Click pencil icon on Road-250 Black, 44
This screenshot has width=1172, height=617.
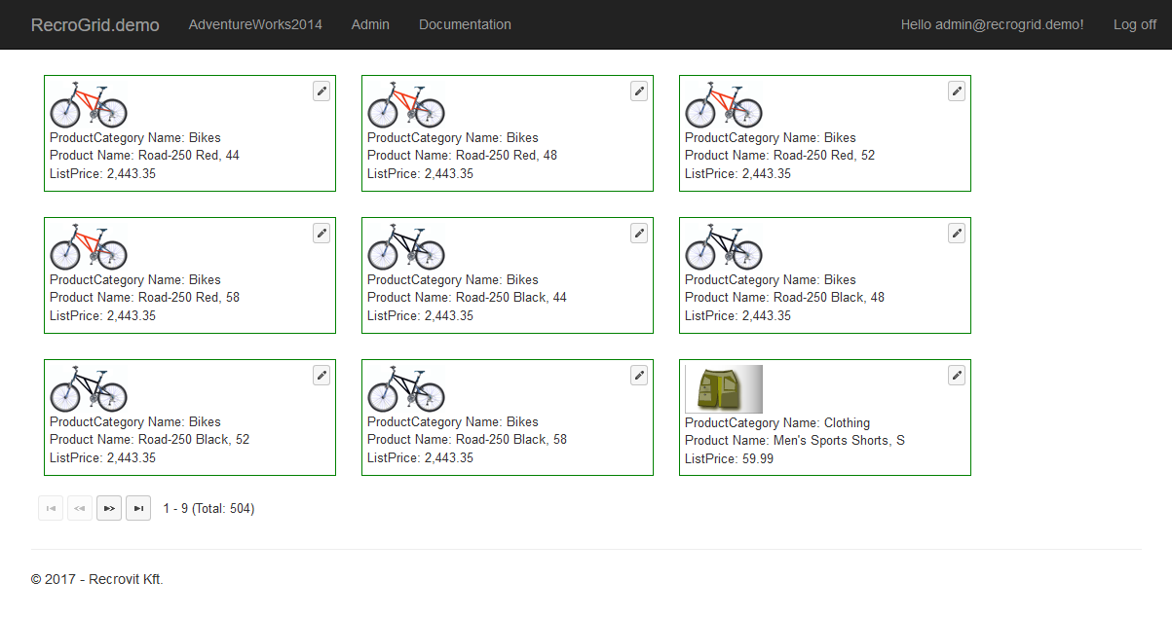[639, 233]
